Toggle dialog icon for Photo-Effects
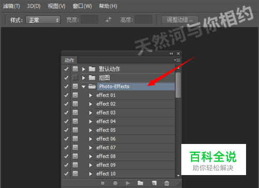This screenshot has height=188, width=259. [75, 86]
